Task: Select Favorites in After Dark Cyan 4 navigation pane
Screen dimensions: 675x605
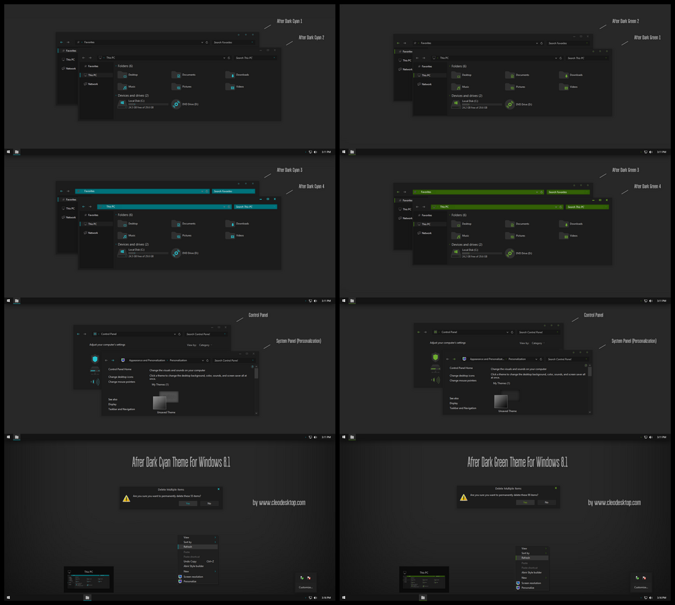Action: [x=91, y=215]
